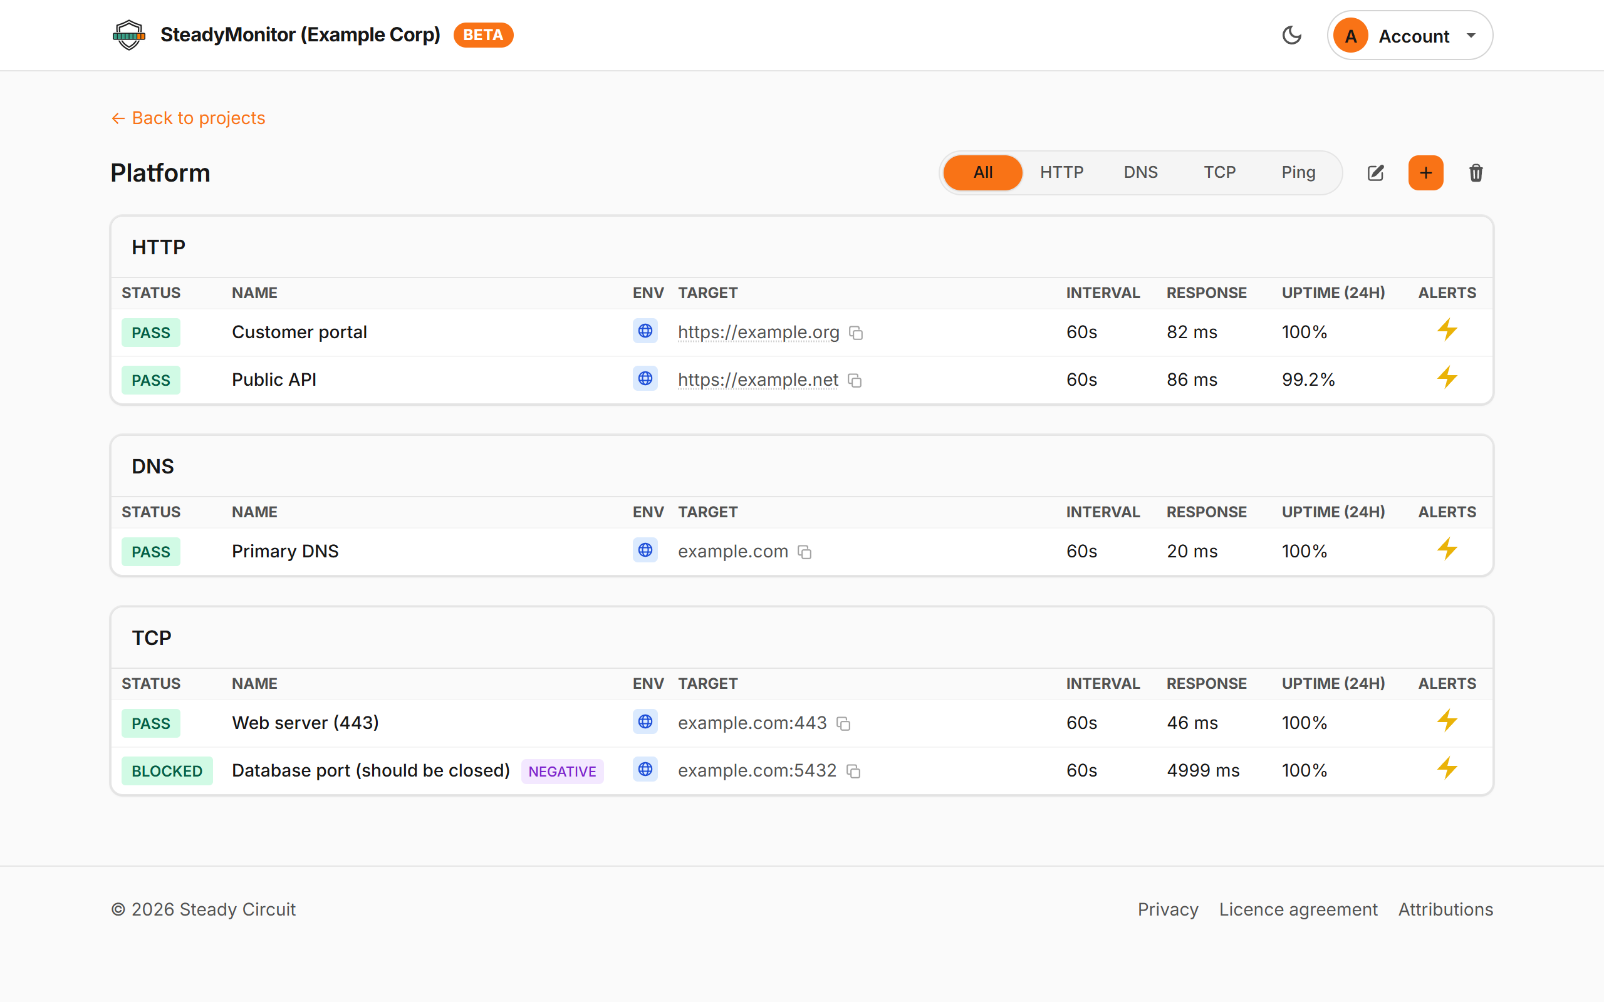
Task: Click the orange A avatar
Action: click(1351, 36)
